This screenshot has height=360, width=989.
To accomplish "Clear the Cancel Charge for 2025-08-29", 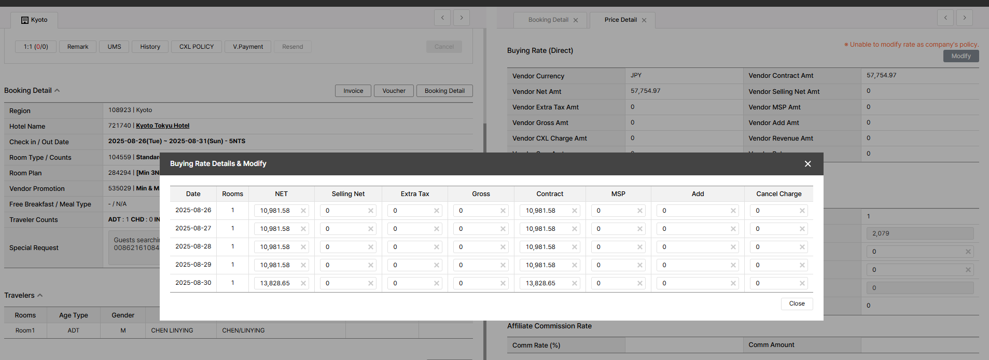I will [x=802, y=265].
